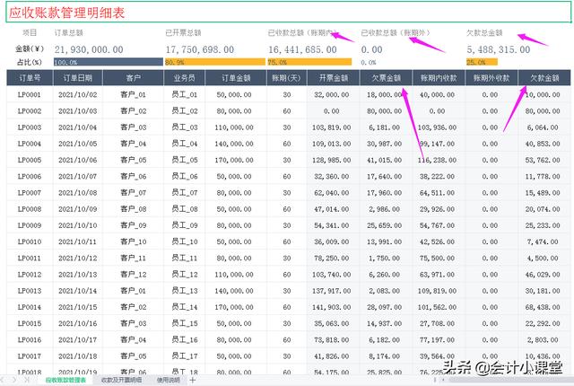
Task: Select the title cell 应收账款管理明细表
Action: point(289,13)
